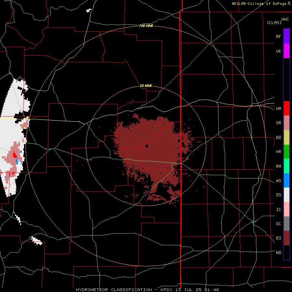Click the GR pink legend swatch
The width and height of the screenshot is (292, 292).
pyautogui.click(x=286, y=123)
